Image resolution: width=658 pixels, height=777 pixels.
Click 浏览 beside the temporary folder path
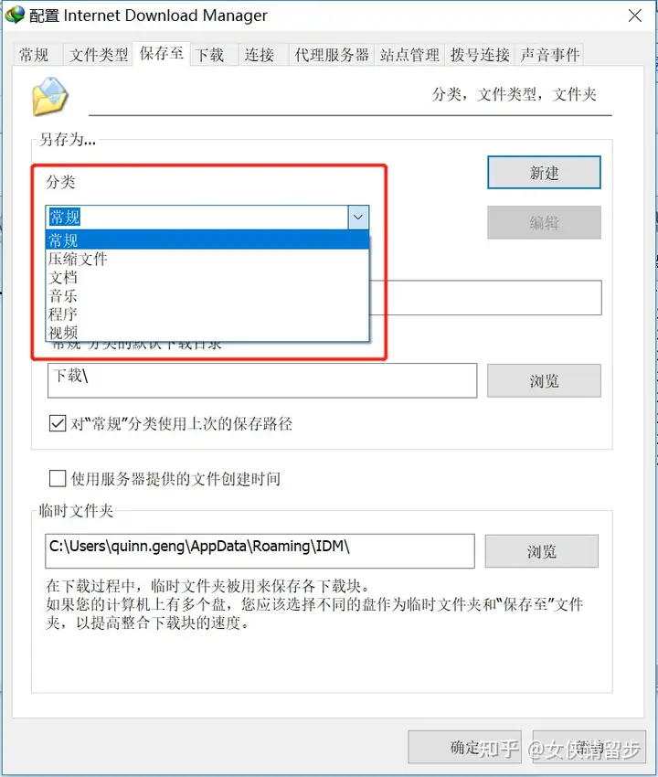point(542,551)
